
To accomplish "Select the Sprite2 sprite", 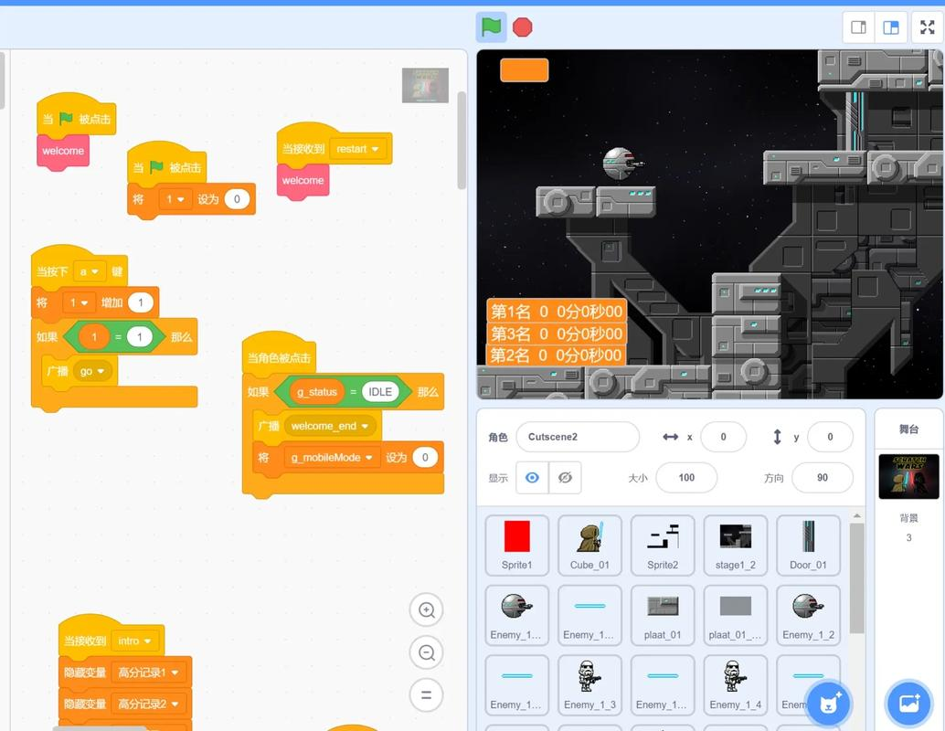I will coord(663,546).
